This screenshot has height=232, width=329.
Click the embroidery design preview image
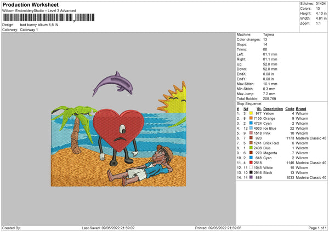pyautogui.click(x=118, y=129)
